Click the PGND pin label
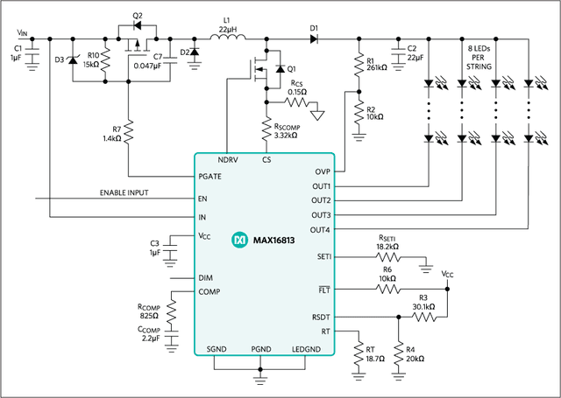 (x=261, y=349)
